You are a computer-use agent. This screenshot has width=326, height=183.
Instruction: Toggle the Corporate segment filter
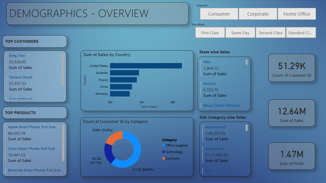[x=258, y=14]
